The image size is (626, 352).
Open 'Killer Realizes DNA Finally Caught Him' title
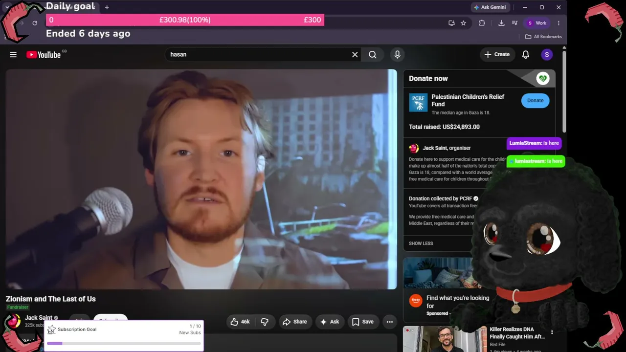click(x=517, y=333)
